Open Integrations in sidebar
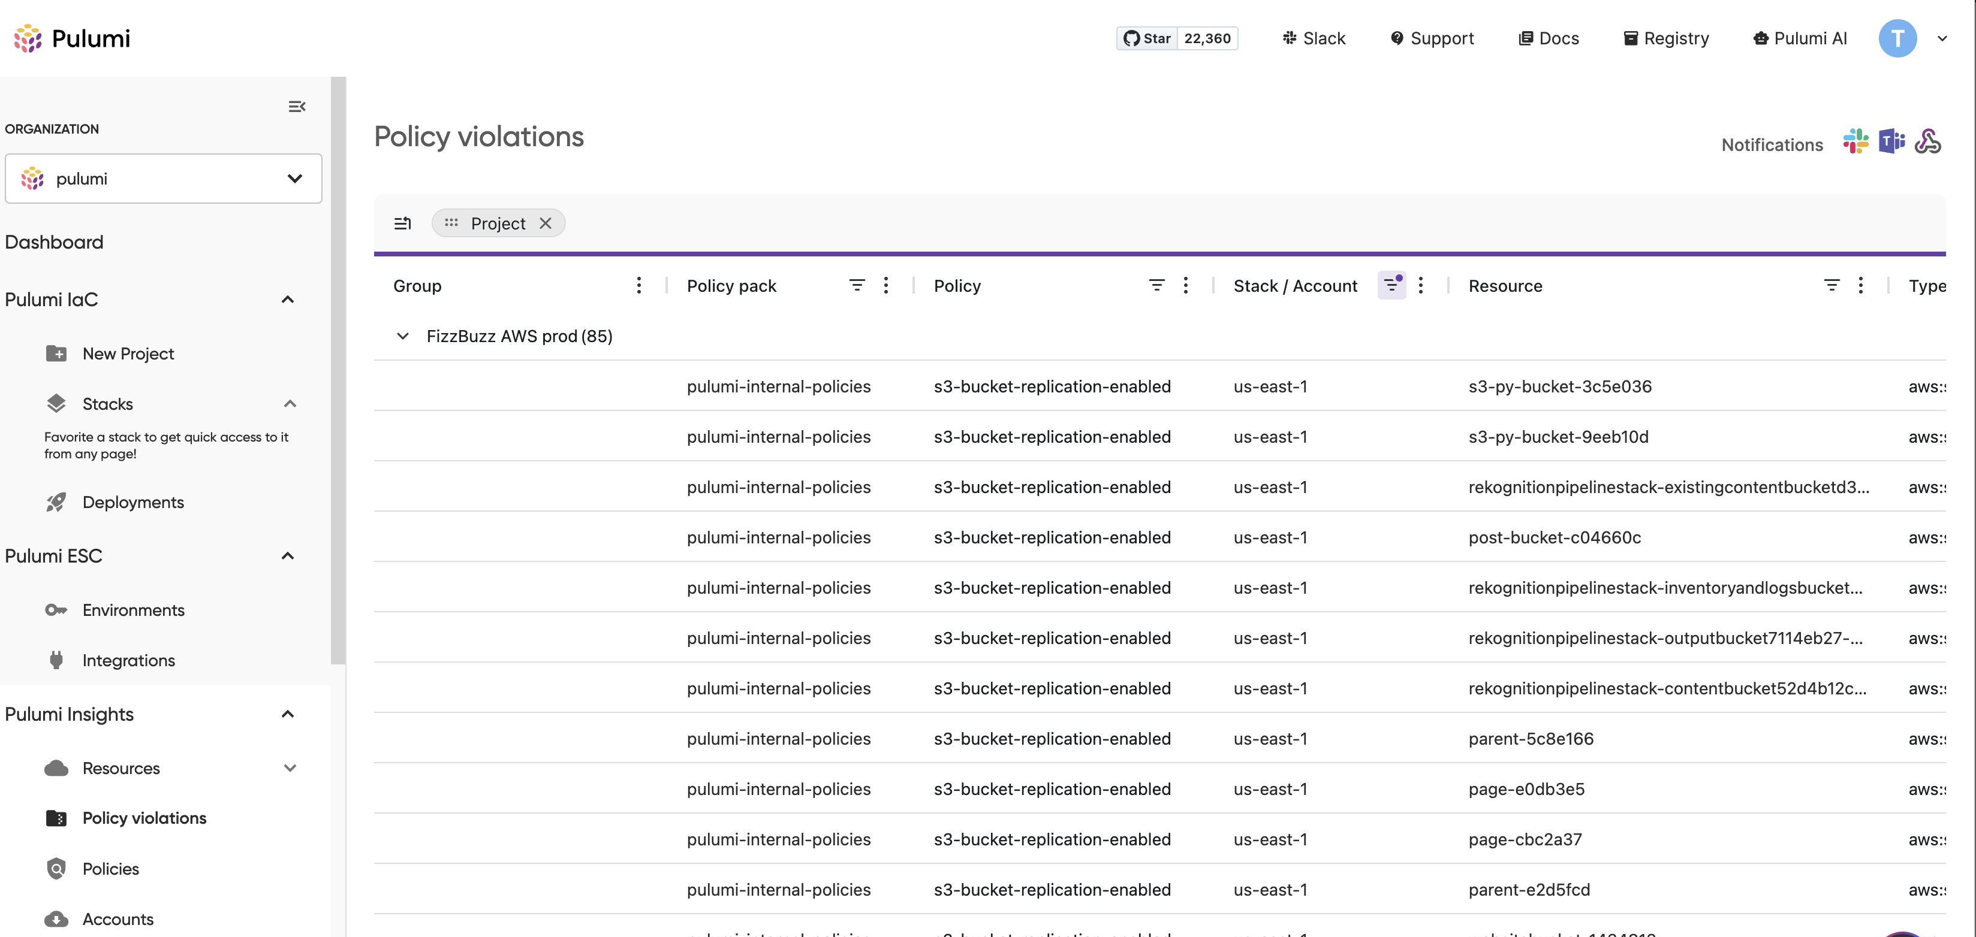The image size is (1976, 937). point(128,660)
